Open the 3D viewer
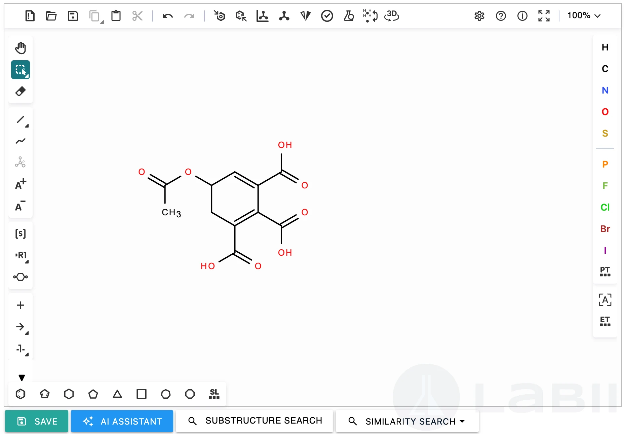Image resolution: width=624 pixels, height=434 pixels. point(392,16)
